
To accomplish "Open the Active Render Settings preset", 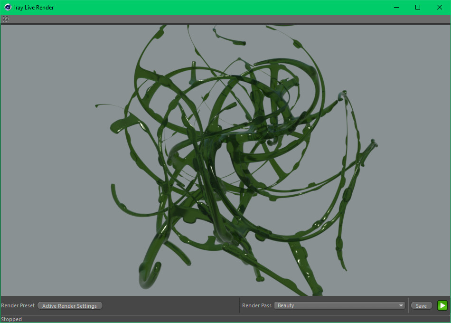I will point(70,306).
